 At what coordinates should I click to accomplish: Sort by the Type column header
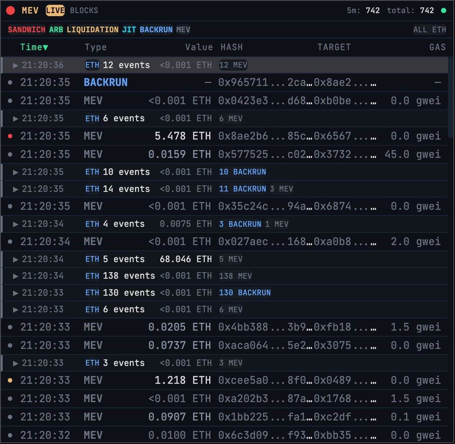(x=96, y=47)
